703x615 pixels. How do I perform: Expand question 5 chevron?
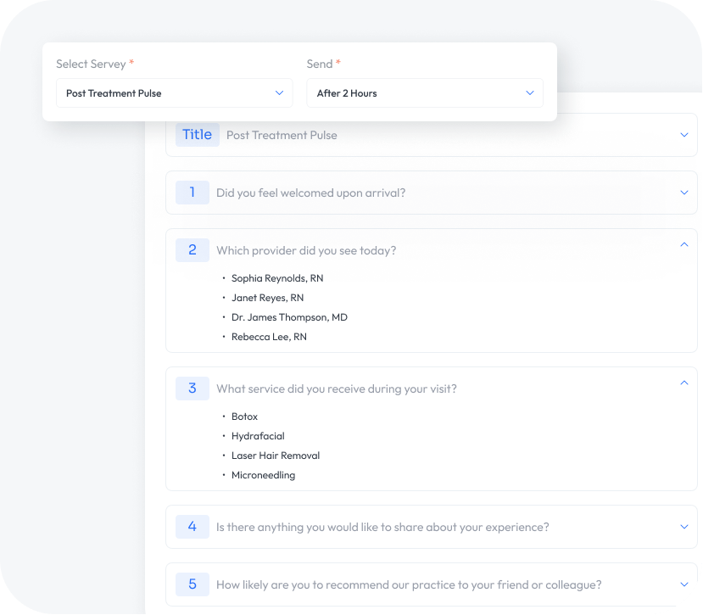pos(684,584)
